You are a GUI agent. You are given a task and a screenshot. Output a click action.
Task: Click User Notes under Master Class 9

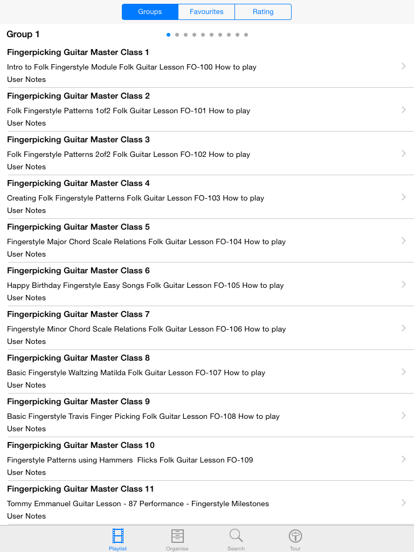26,429
